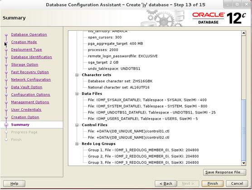252x190 pixels.
Task: Select the OMF_SYSAUX_DATAFILE file row
Action: click(x=147, y=100)
